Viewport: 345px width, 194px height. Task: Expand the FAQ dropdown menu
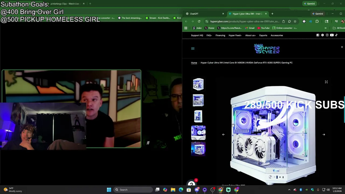(x=209, y=35)
